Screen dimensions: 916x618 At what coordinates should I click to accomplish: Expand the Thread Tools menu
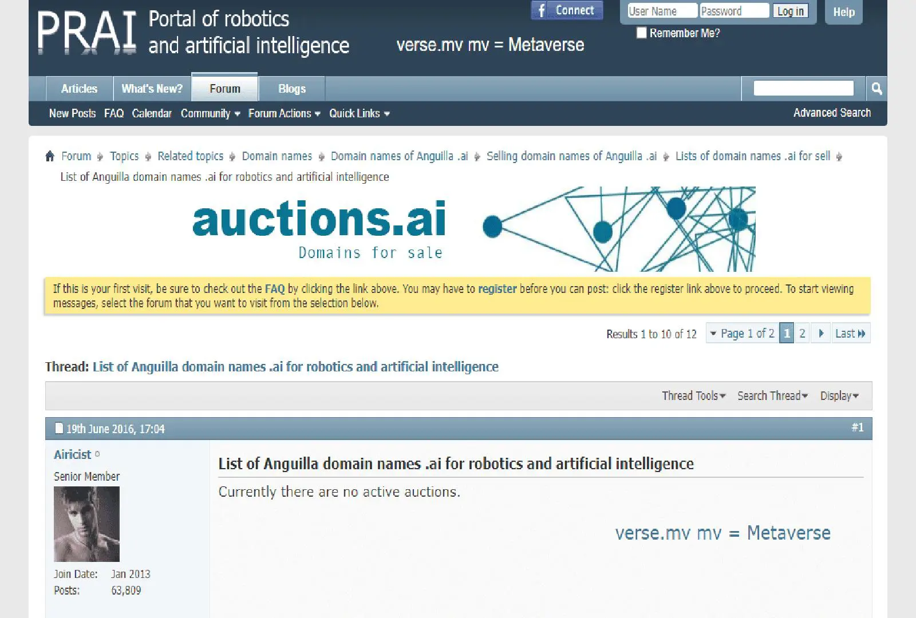[693, 396]
